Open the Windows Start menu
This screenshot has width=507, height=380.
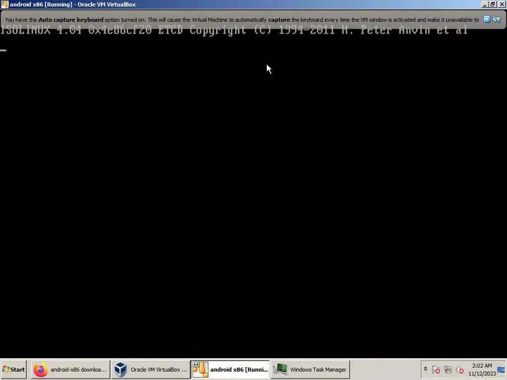[13, 369]
